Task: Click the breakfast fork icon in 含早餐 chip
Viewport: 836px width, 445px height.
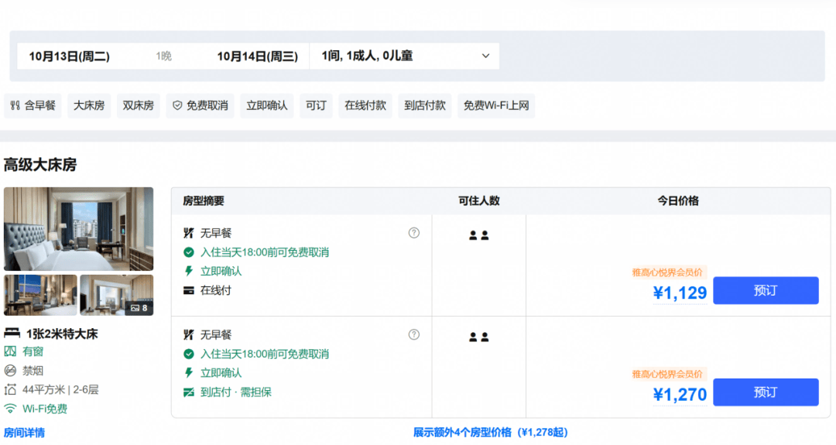Action: click(x=15, y=105)
